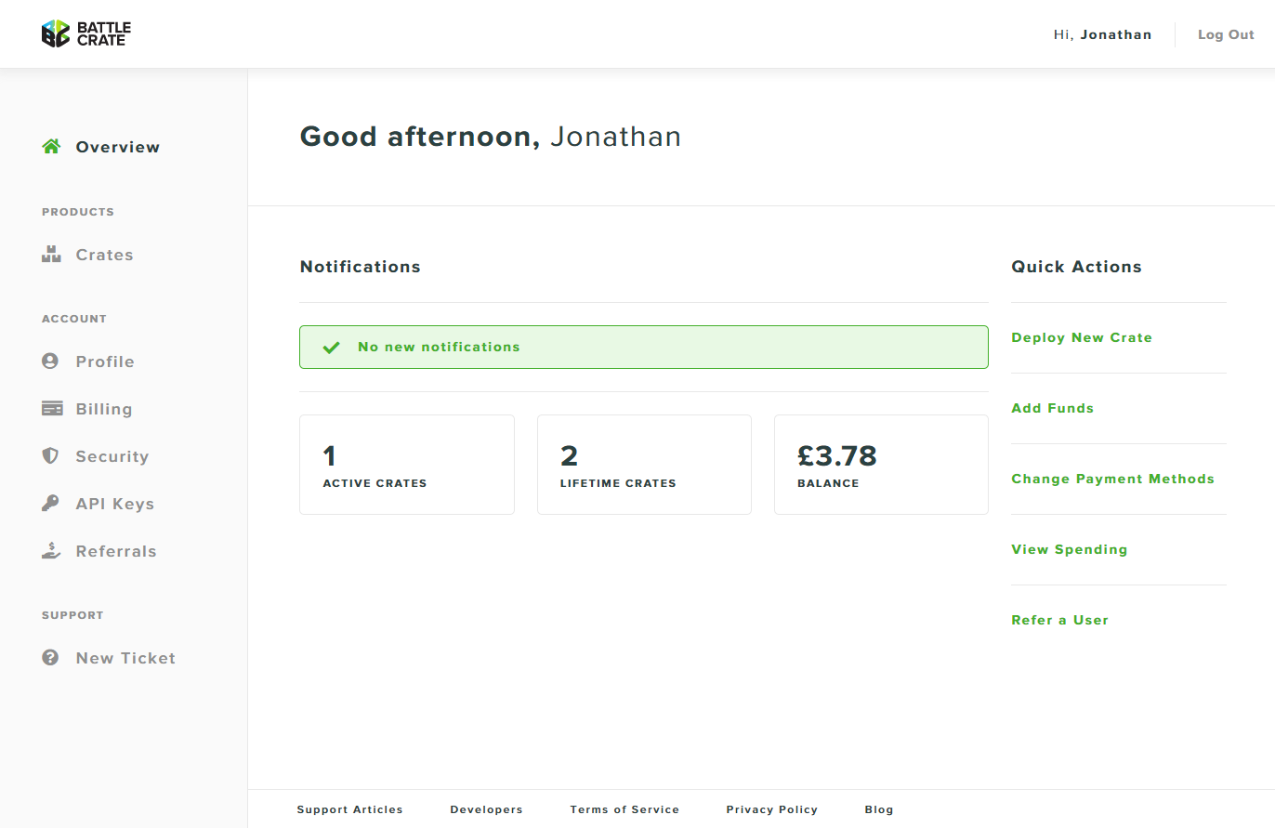Click the green home icon beside Overview
1275x828 pixels.
[51, 147]
